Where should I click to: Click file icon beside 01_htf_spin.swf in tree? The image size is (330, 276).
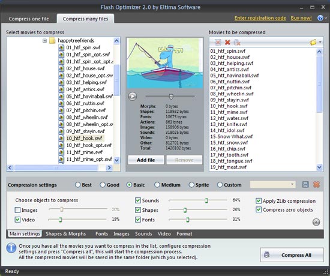[61, 47]
